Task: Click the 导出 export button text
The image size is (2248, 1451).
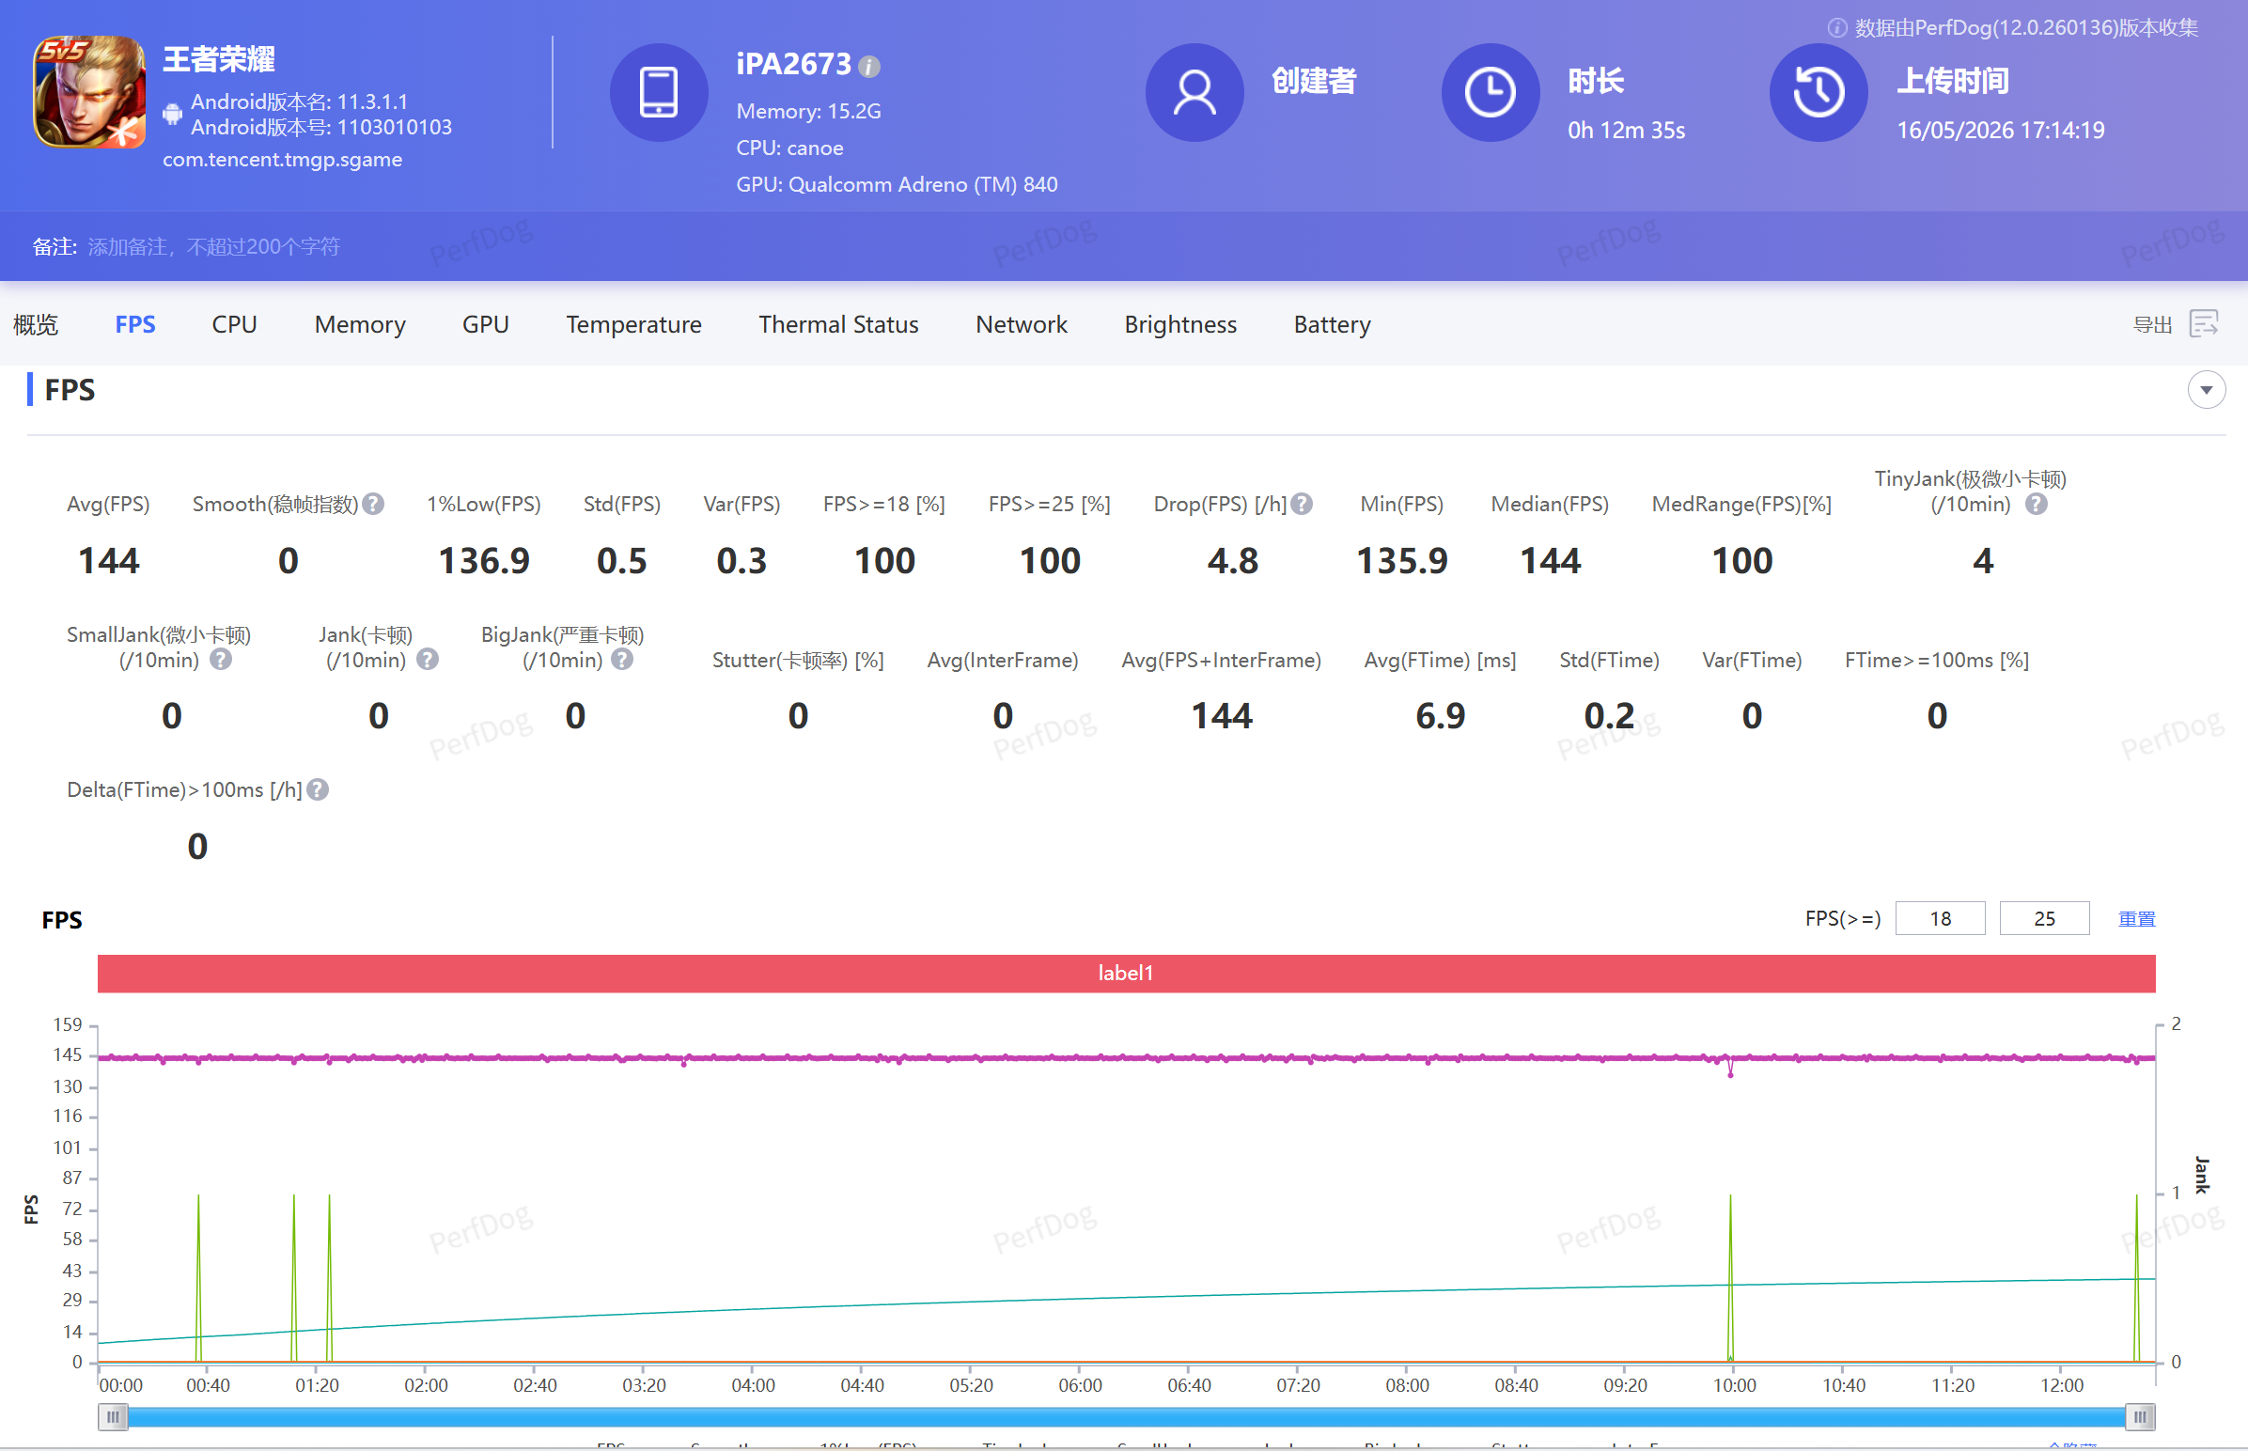Action: point(2152,324)
